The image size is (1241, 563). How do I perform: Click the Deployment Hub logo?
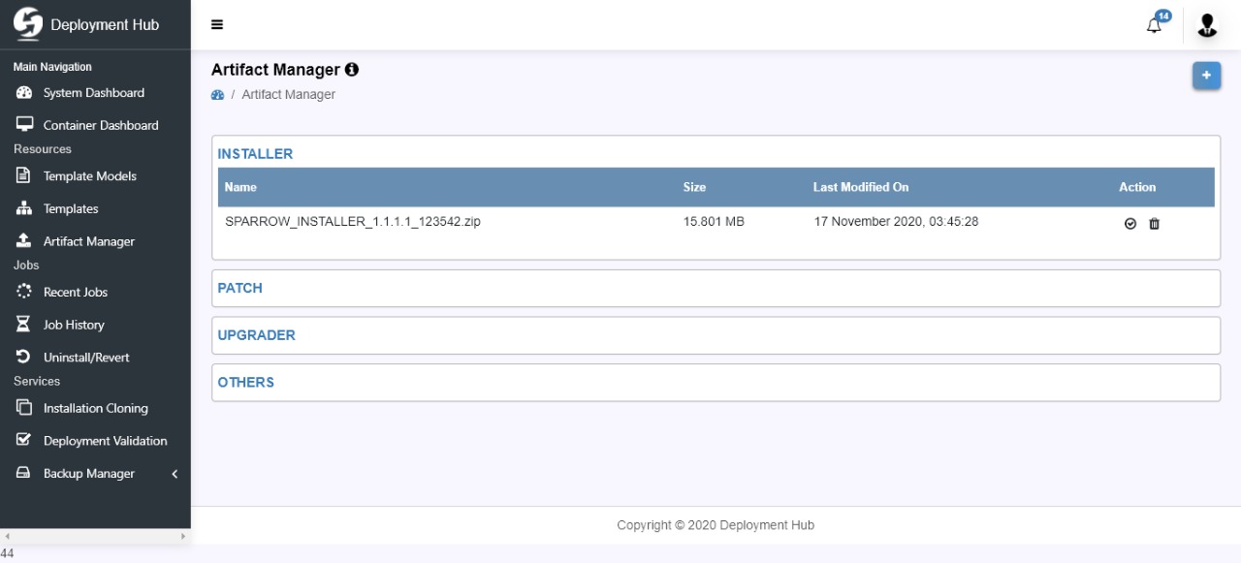pos(28,24)
